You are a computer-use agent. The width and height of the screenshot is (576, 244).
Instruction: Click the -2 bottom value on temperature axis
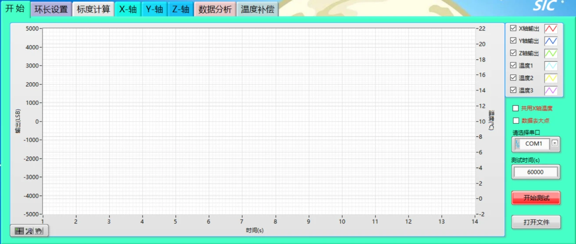[482, 214]
